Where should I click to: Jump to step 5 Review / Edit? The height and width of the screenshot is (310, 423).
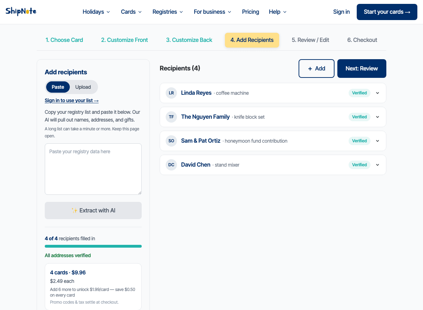(x=311, y=40)
